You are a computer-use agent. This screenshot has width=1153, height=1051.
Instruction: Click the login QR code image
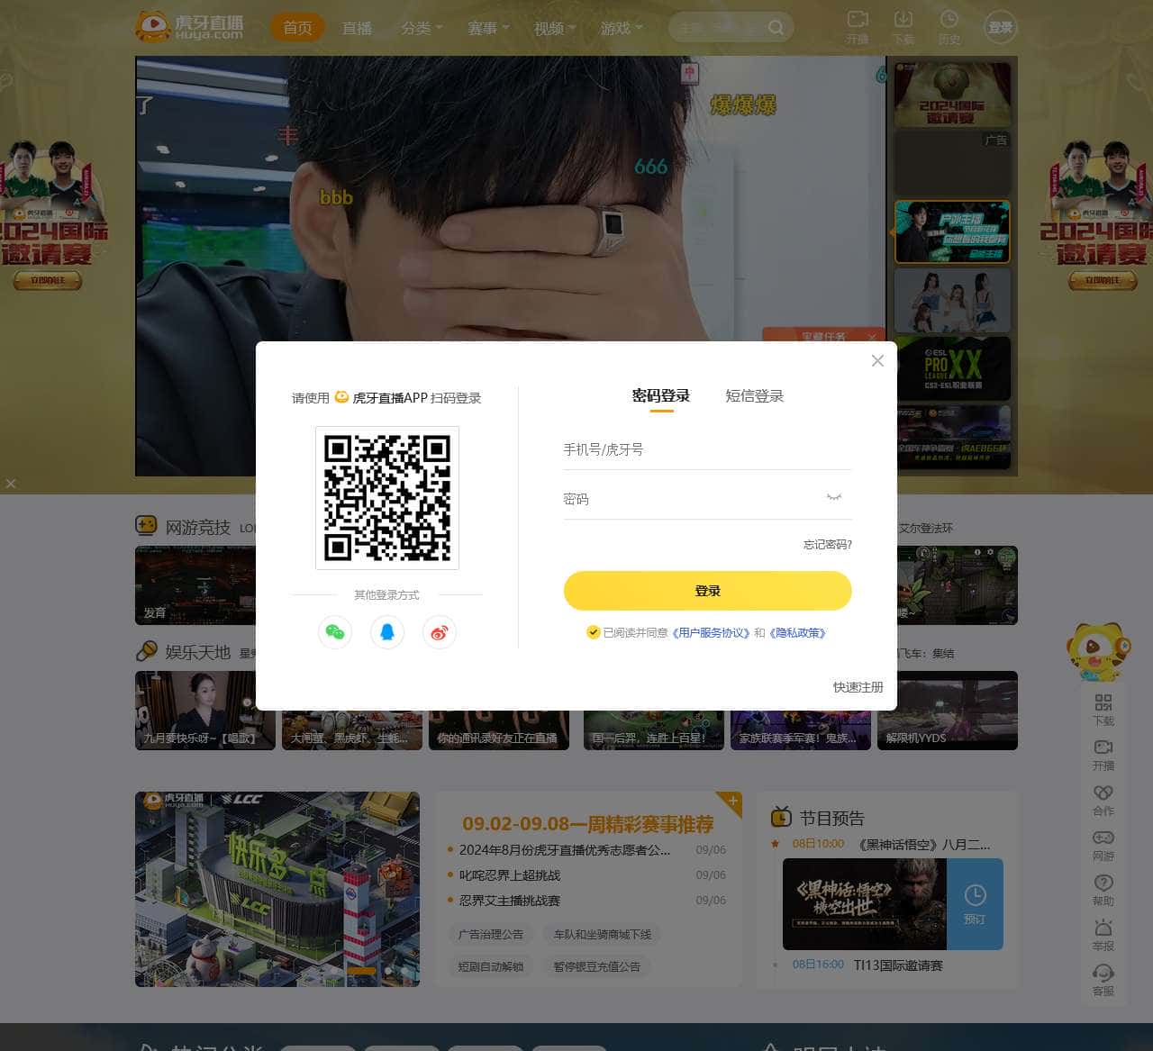[387, 498]
